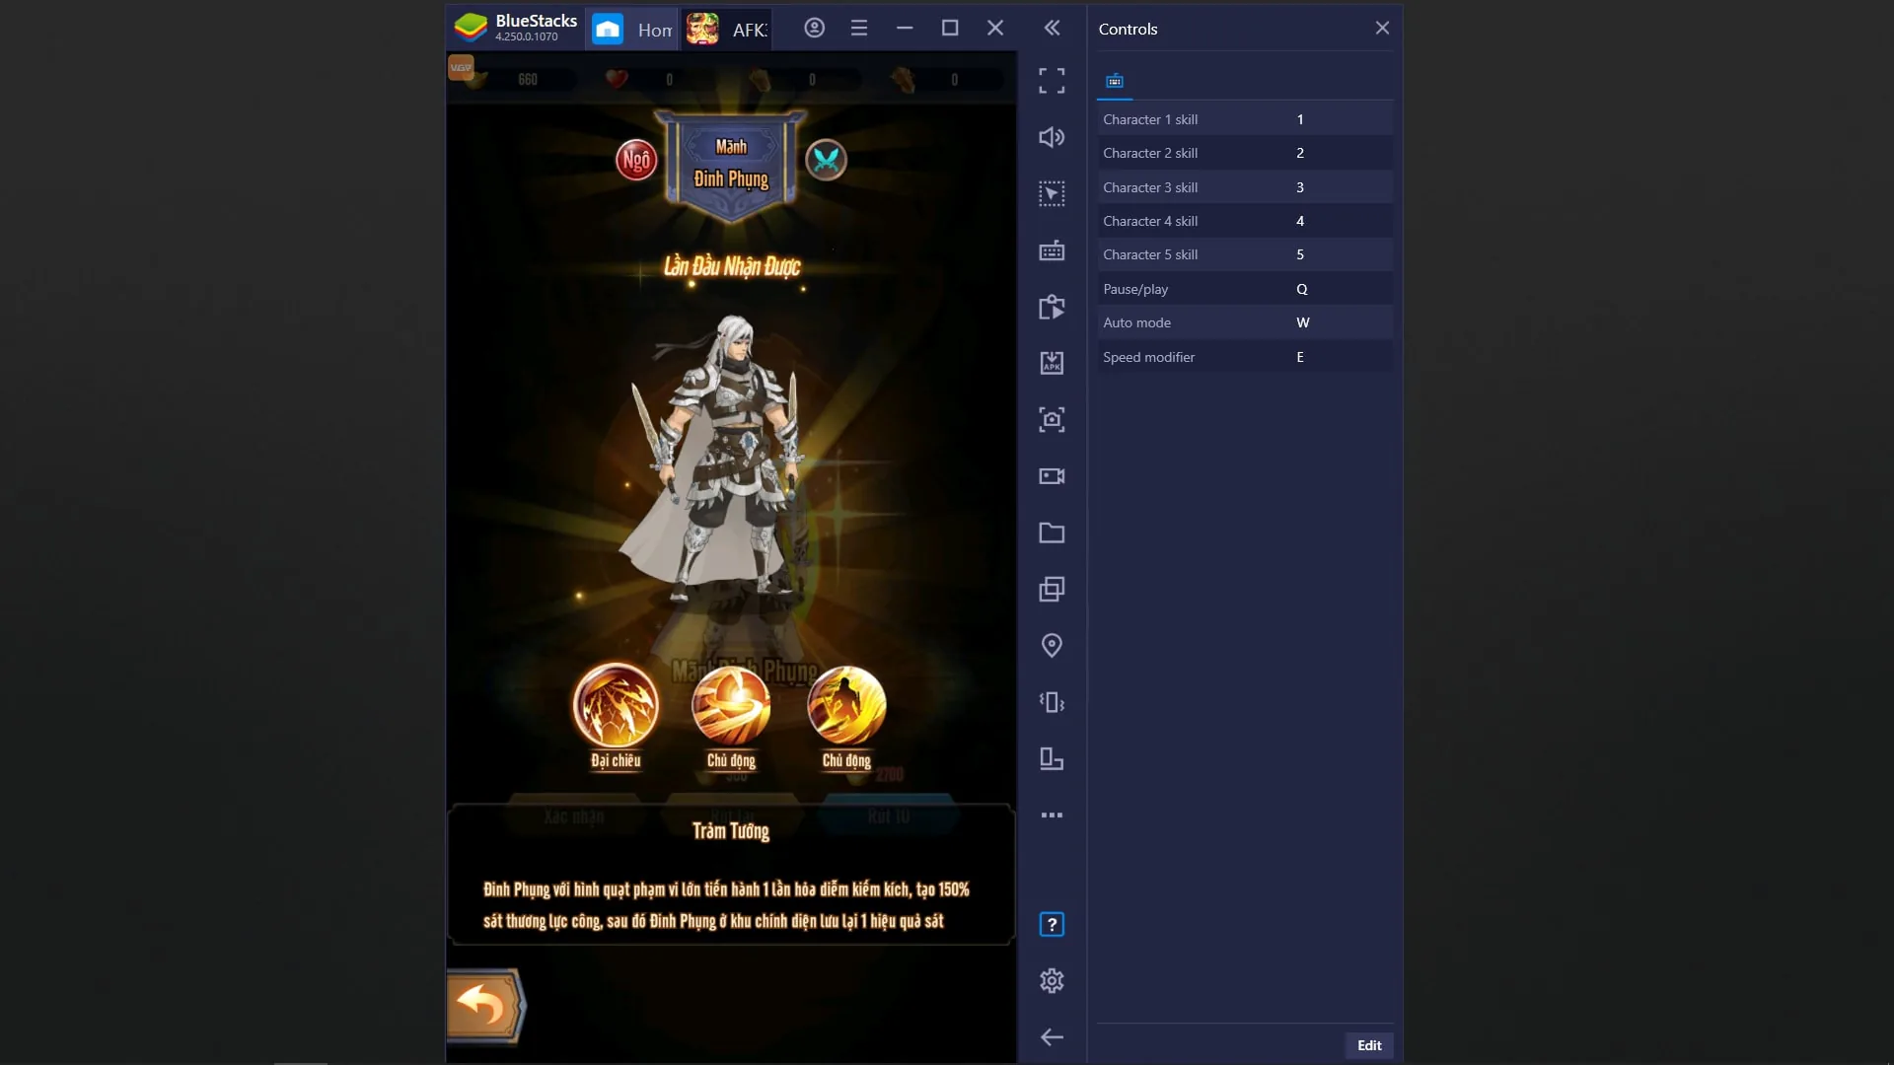Image resolution: width=1894 pixels, height=1065 pixels.
Task: Click the heart currency icon in top bar
Action: tap(617, 79)
